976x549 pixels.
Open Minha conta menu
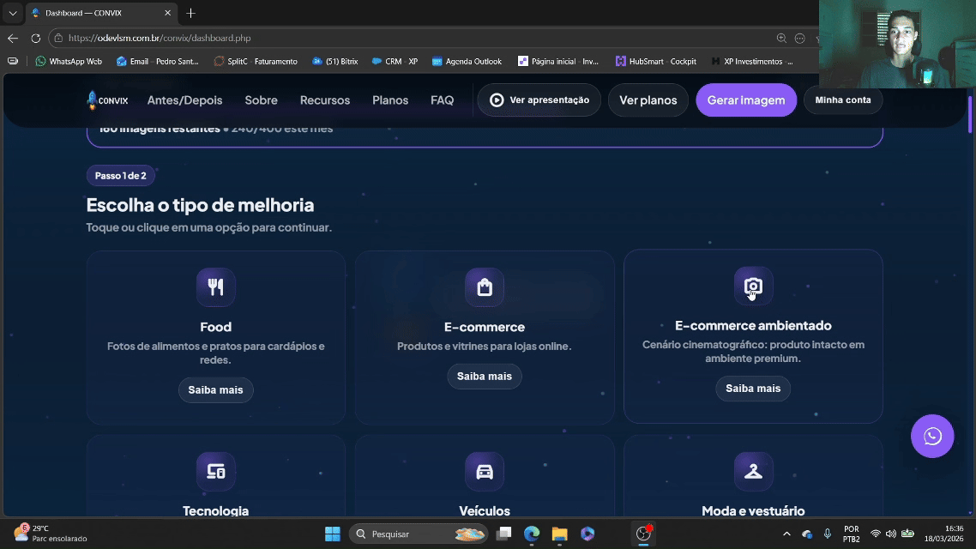[x=843, y=100]
